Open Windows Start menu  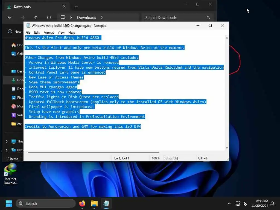(9, 203)
